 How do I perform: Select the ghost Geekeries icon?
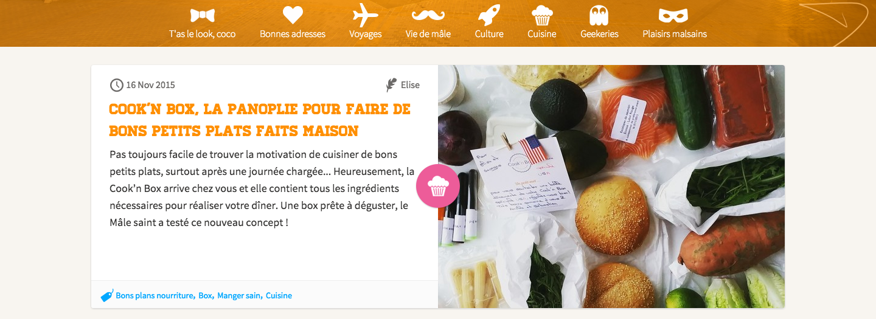click(599, 15)
